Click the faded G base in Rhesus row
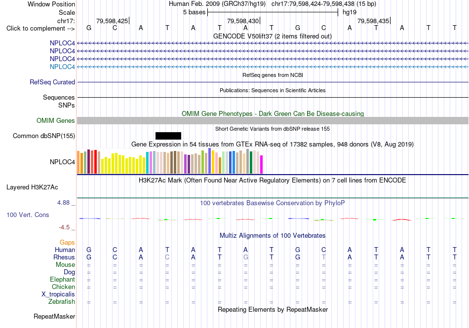Screen dimensions: 469x328 point(245,257)
